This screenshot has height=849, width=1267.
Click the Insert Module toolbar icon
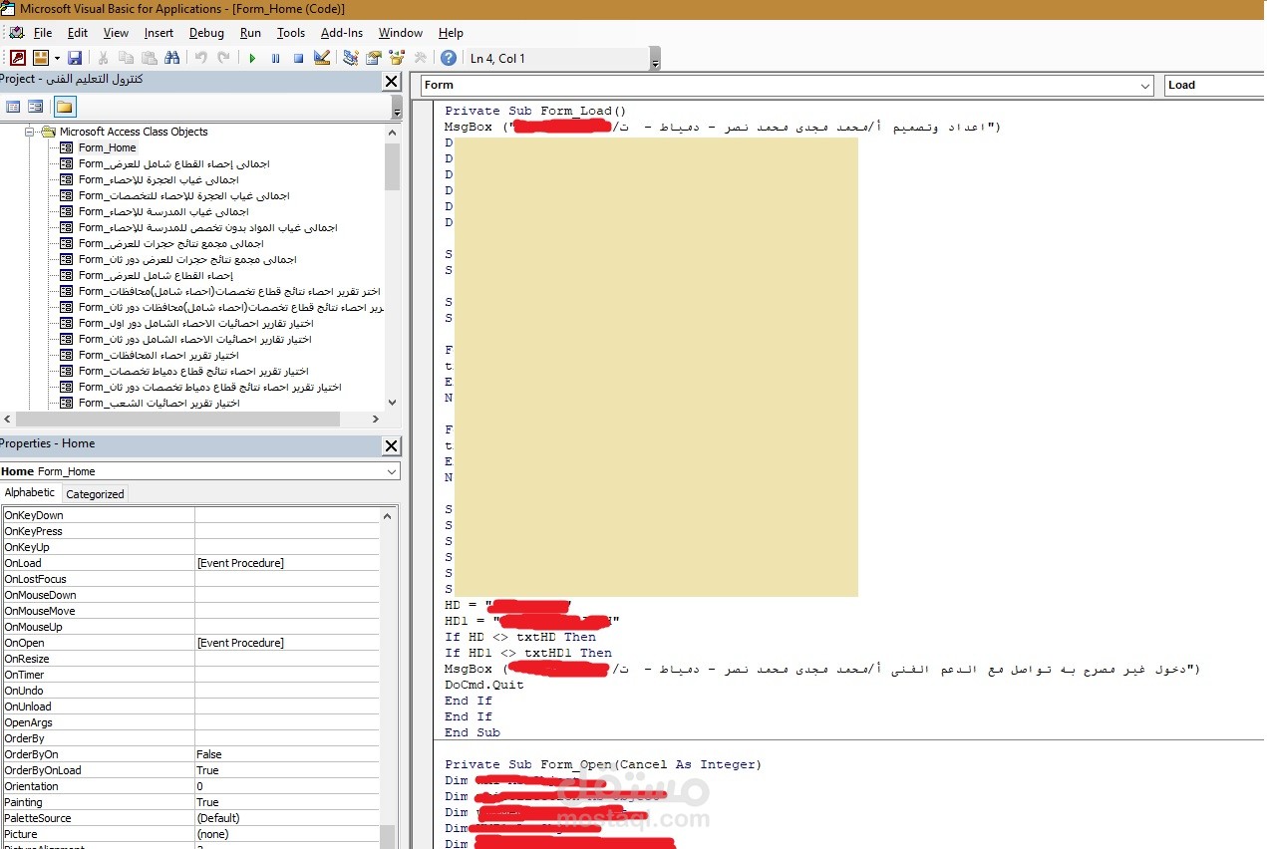click(x=41, y=58)
